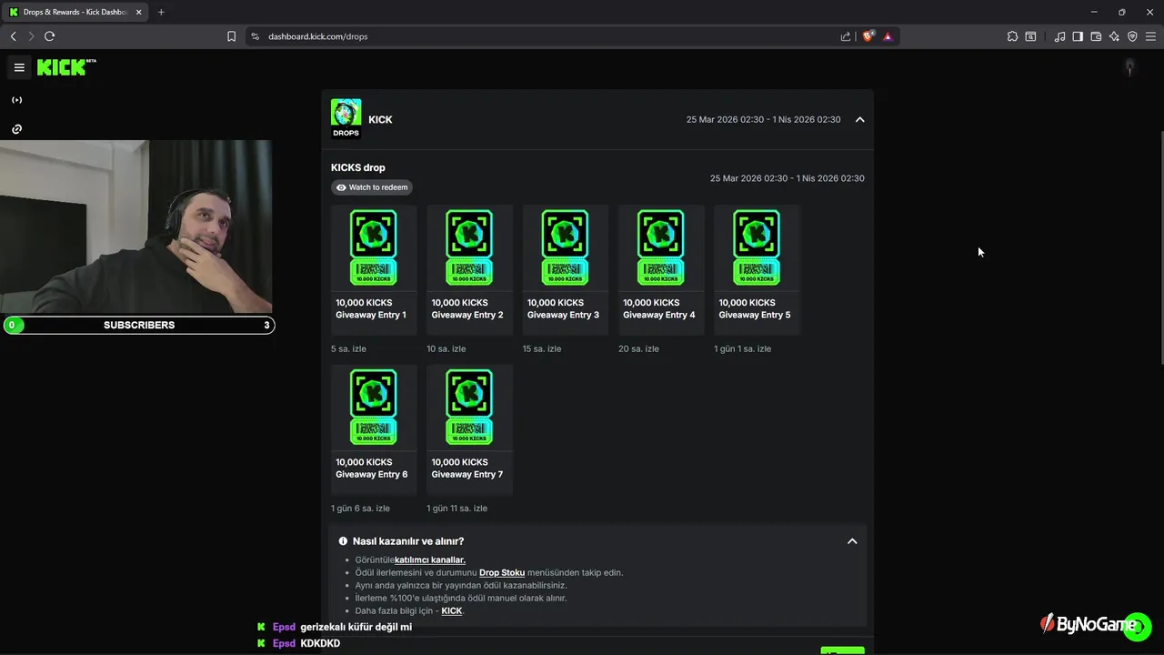Select Giveaway Entry 1 reward card
The width and height of the screenshot is (1164, 655).
[374, 270]
